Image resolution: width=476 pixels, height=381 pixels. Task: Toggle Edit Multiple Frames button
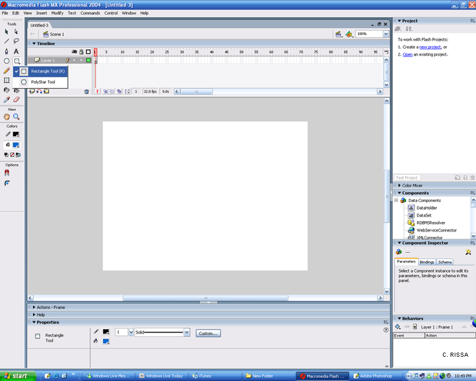[119, 92]
